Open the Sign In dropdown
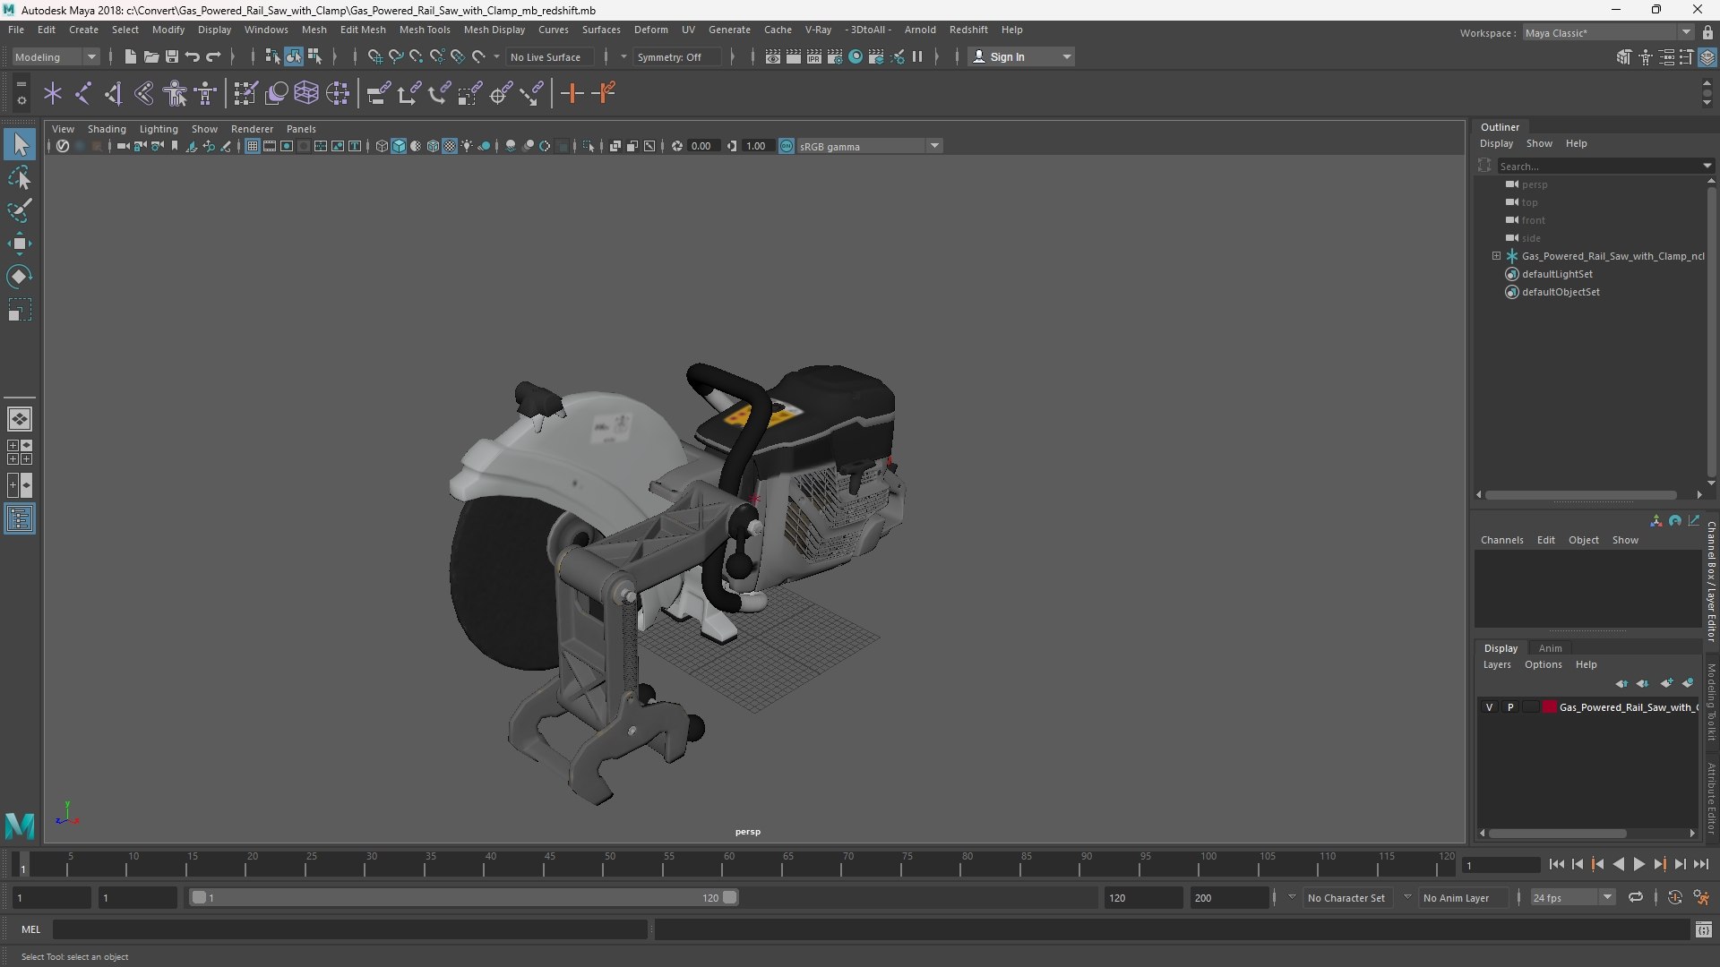Viewport: 1720px width, 967px height. click(x=1021, y=56)
